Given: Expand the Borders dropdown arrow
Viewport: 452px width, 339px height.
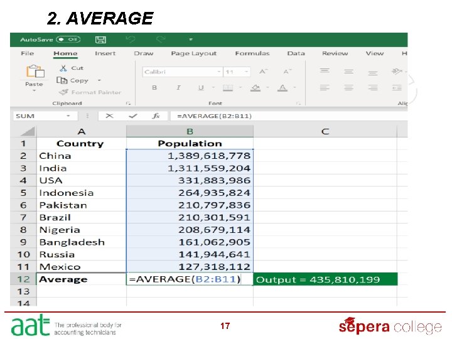Looking at the screenshot, I should click(x=240, y=87).
